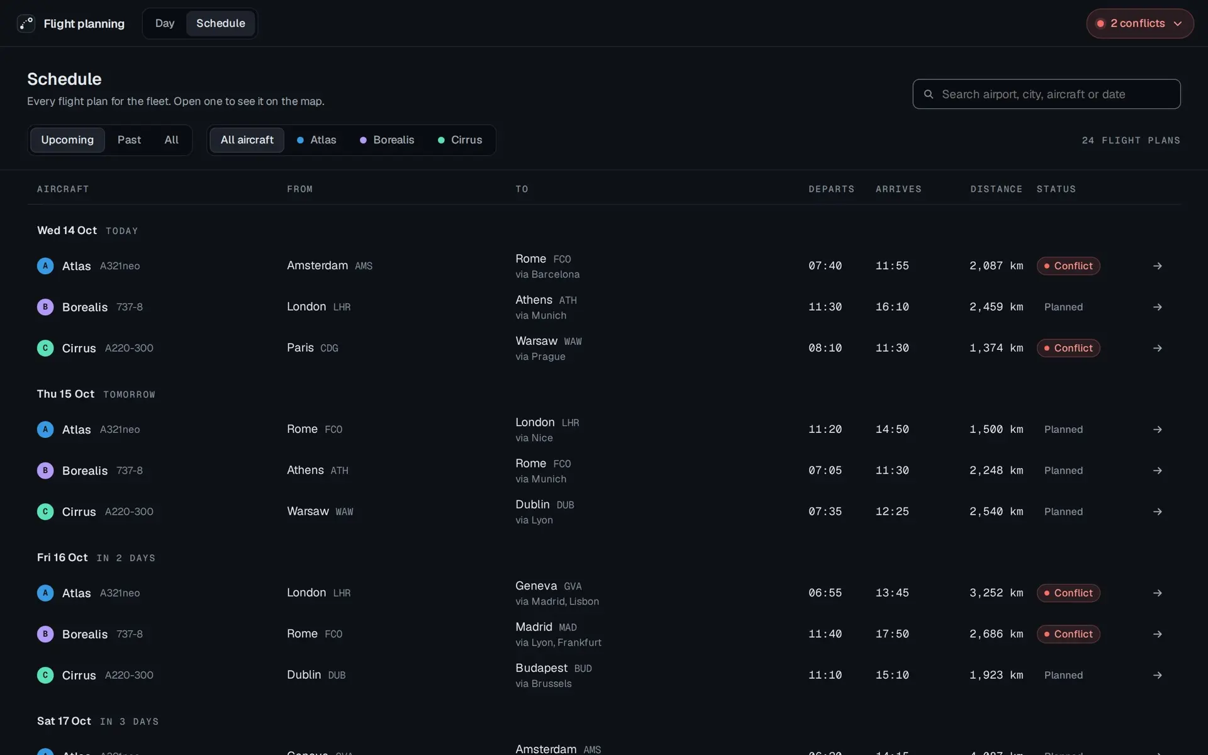The height and width of the screenshot is (755, 1208).
Task: Click the Sat 17 Oct date heading
Action: click(x=64, y=721)
